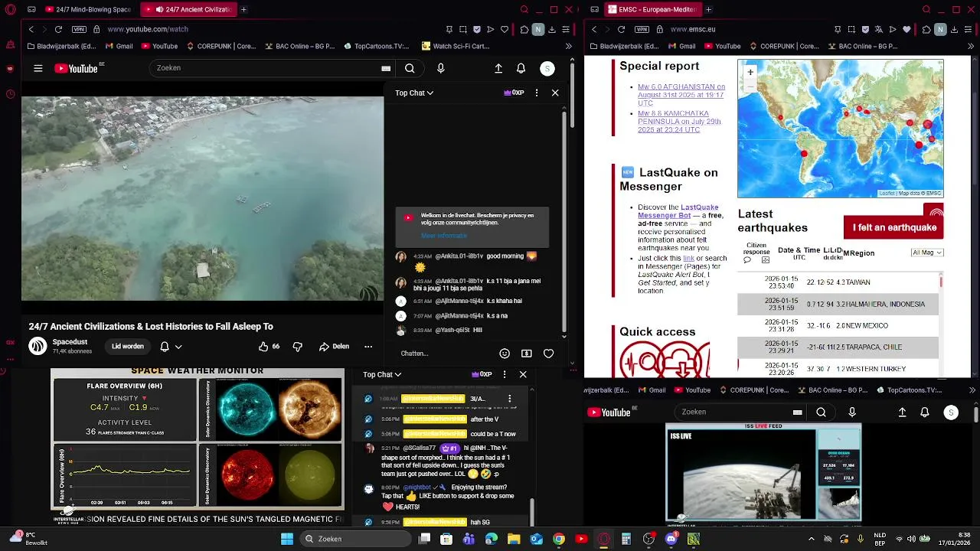Open LastQuake Messenger Bot link
980x551 pixels.
point(678,211)
